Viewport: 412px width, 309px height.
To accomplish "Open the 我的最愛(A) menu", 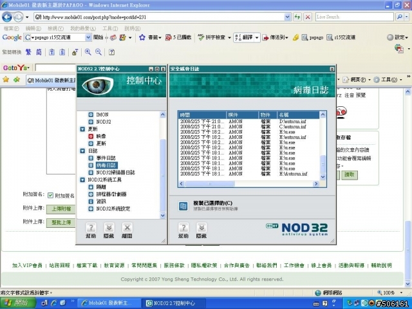I will [x=83, y=28].
